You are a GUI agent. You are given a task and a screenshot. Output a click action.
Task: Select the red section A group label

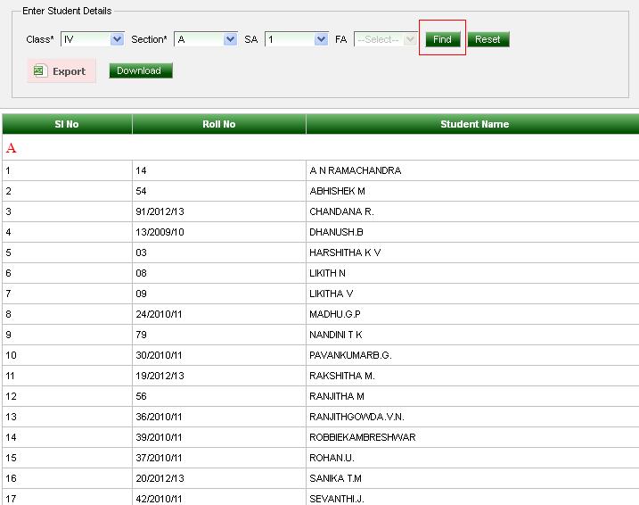pyautogui.click(x=11, y=148)
